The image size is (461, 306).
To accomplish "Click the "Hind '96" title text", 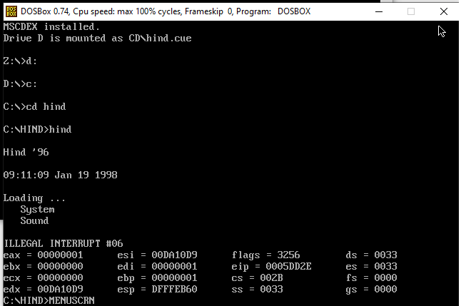I will (x=26, y=152).
